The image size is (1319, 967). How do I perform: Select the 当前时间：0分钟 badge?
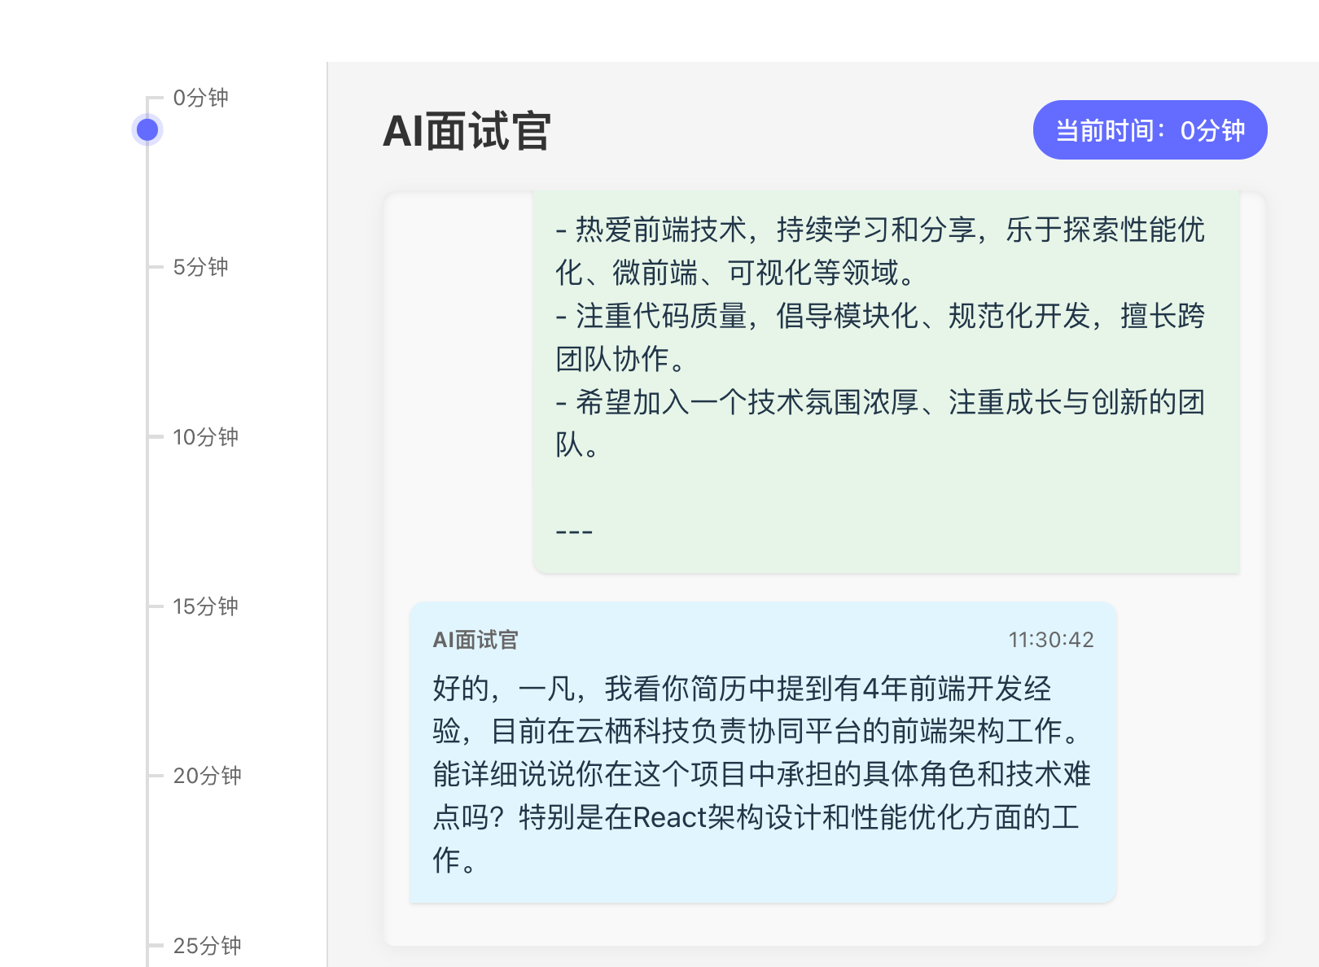point(1149,129)
